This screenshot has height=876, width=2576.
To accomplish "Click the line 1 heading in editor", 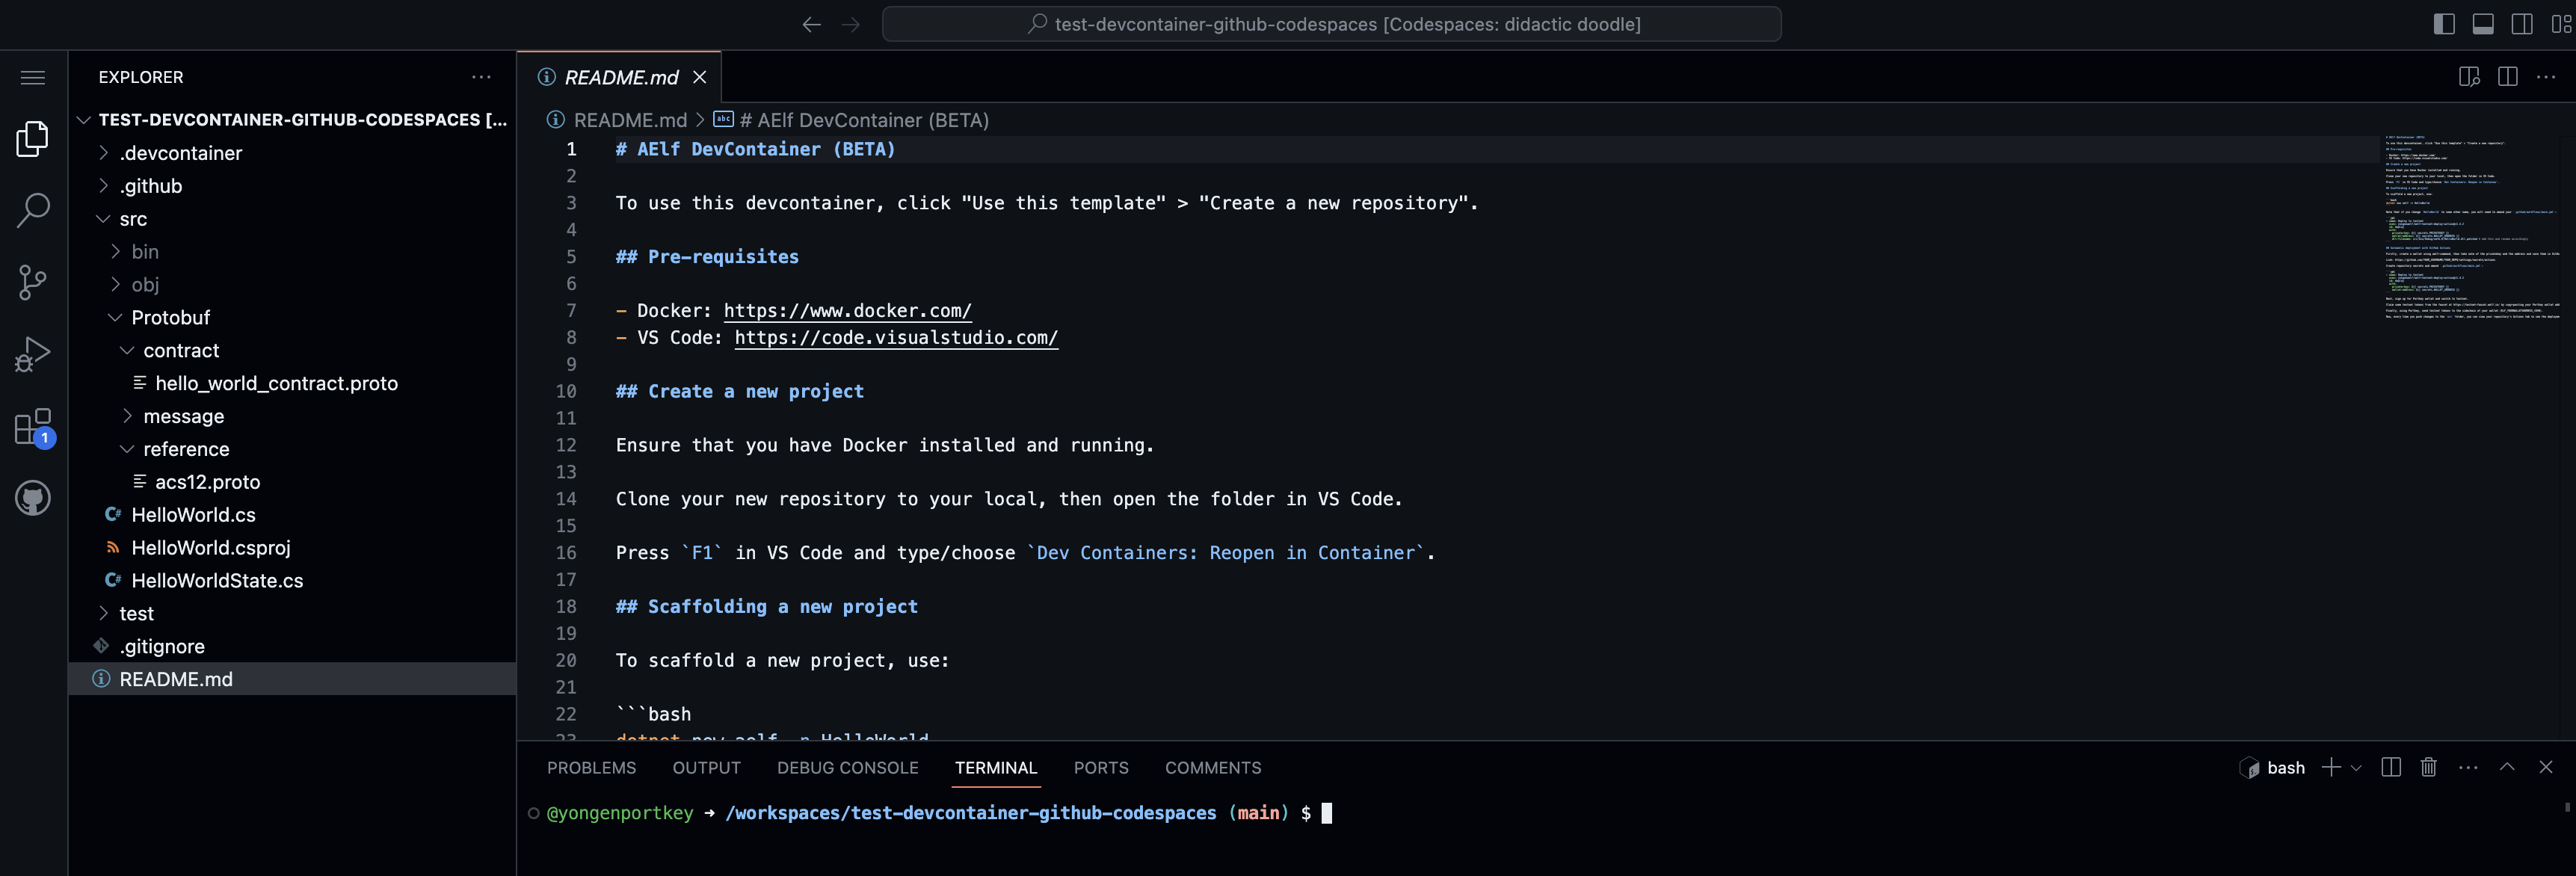I will [755, 149].
